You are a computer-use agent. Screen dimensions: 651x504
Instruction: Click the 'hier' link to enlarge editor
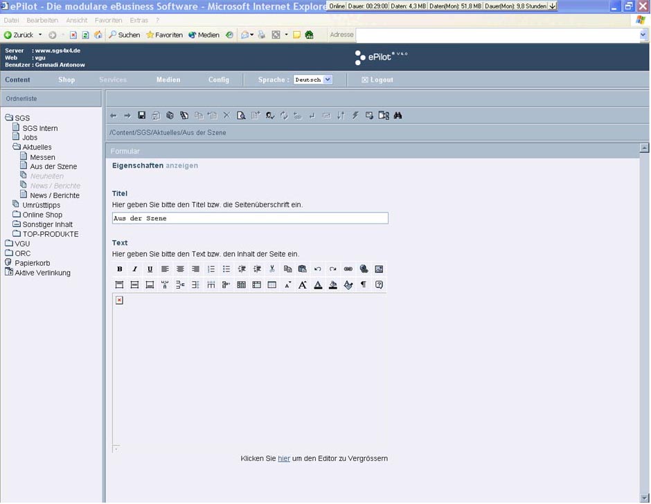284,458
